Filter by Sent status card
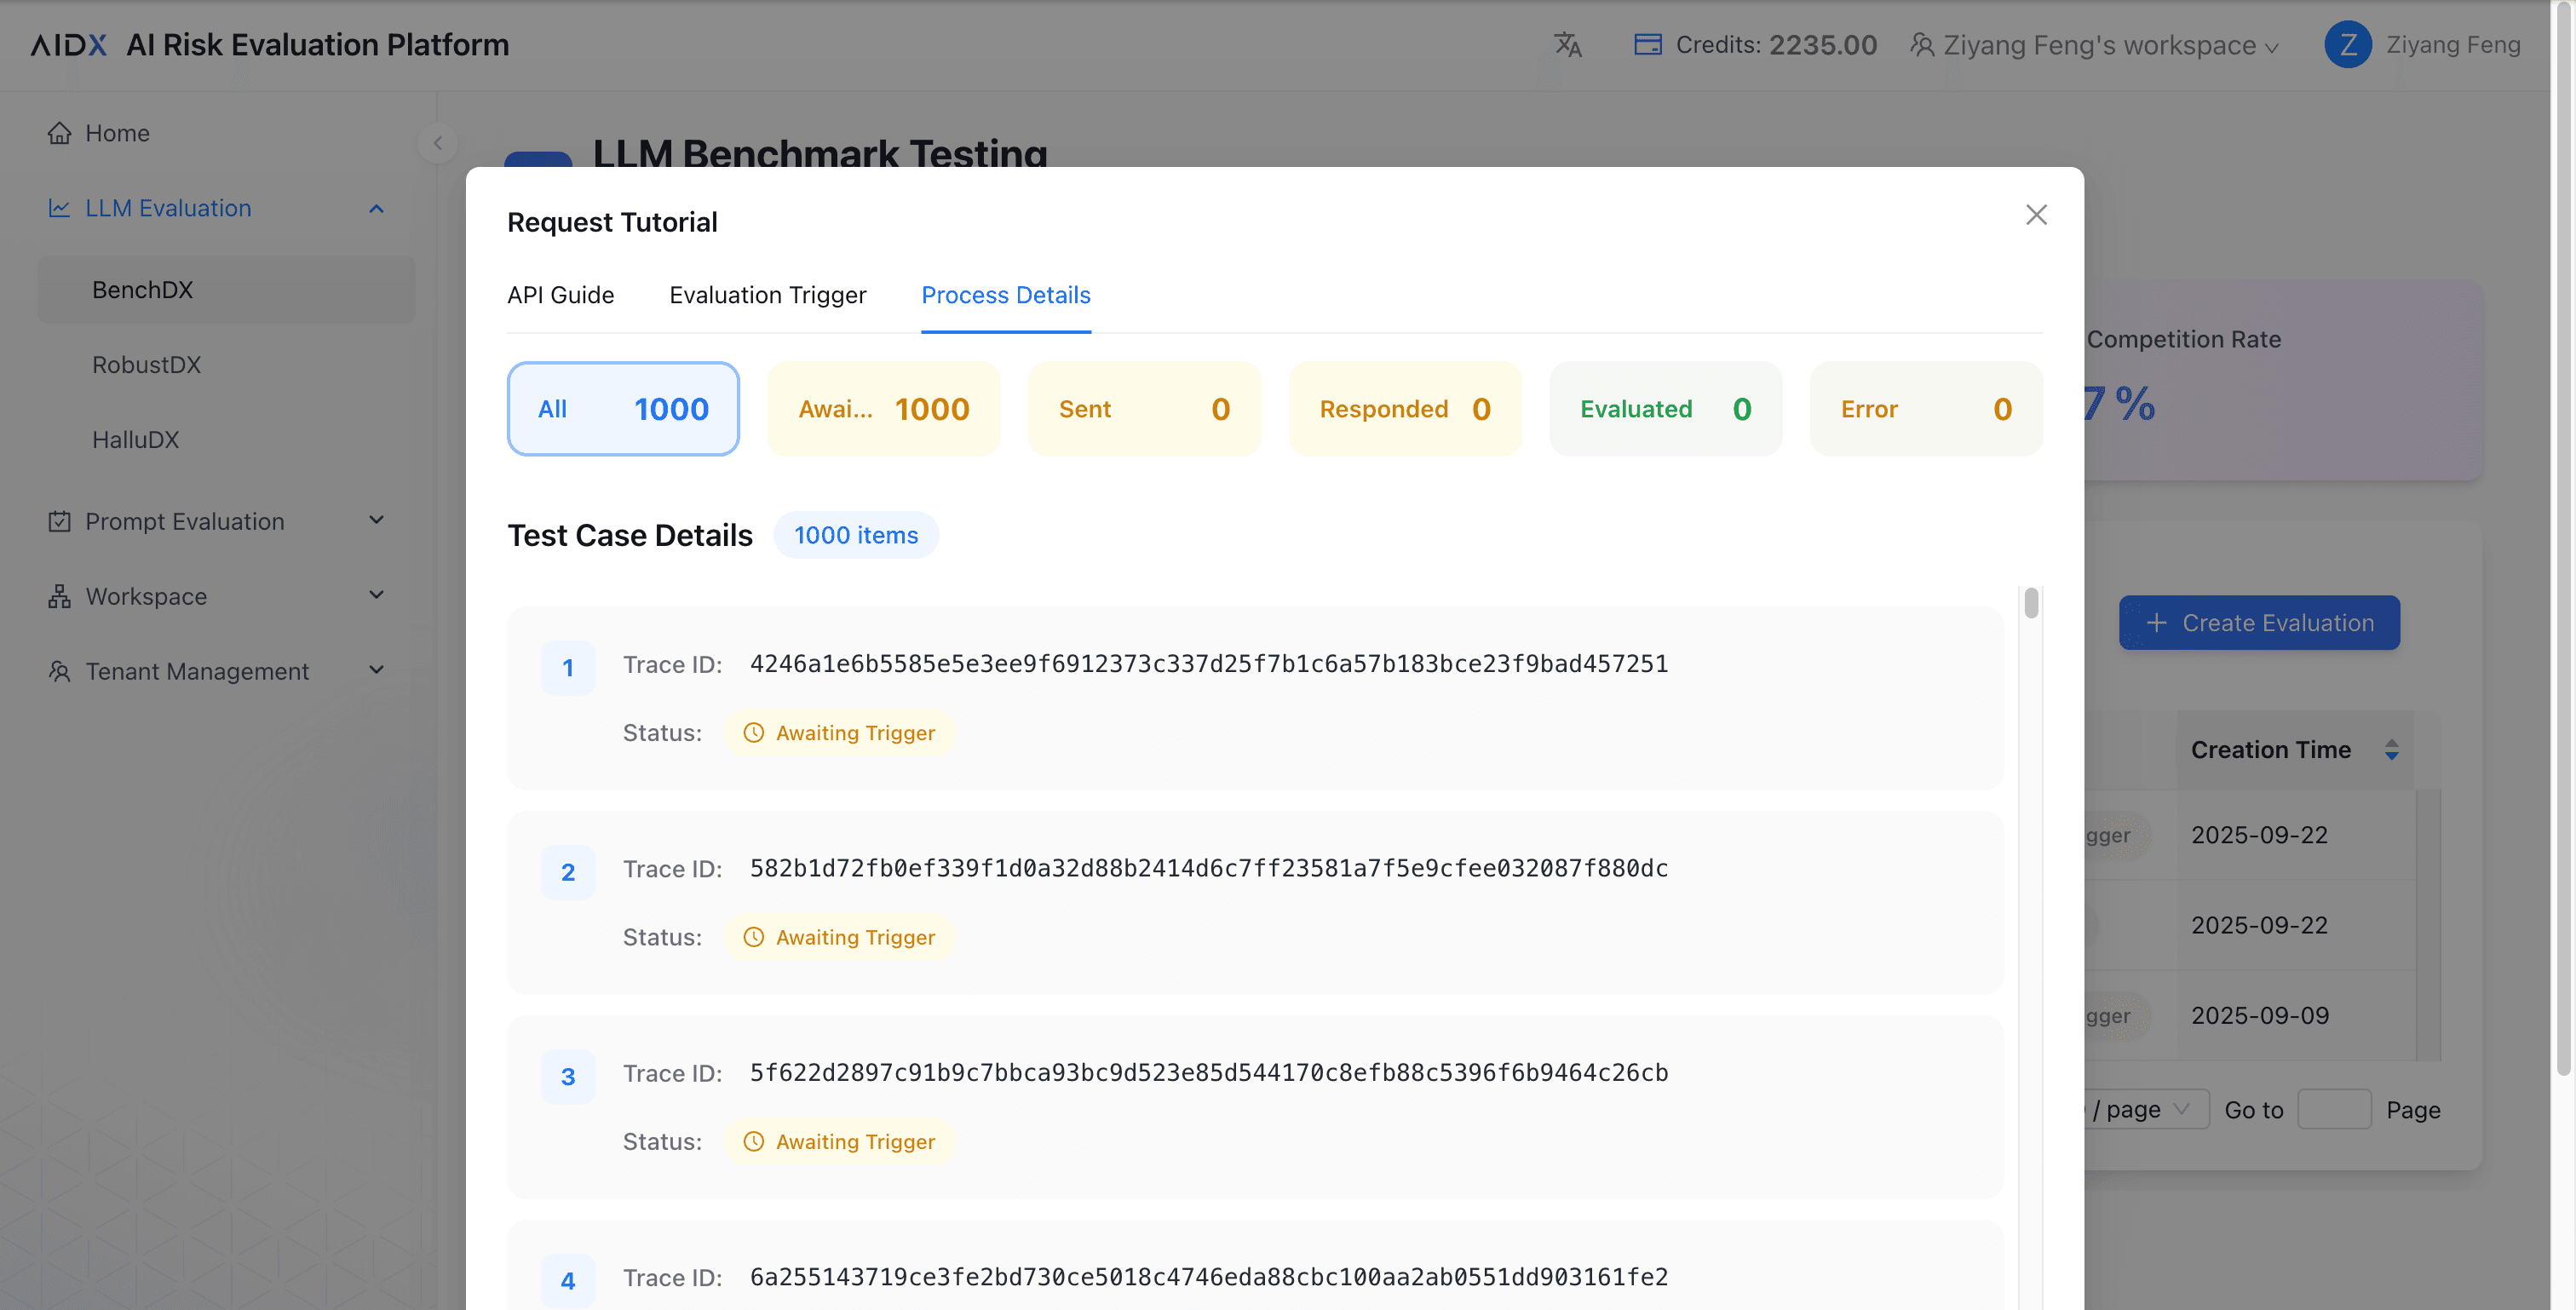2576x1310 pixels. [1144, 409]
